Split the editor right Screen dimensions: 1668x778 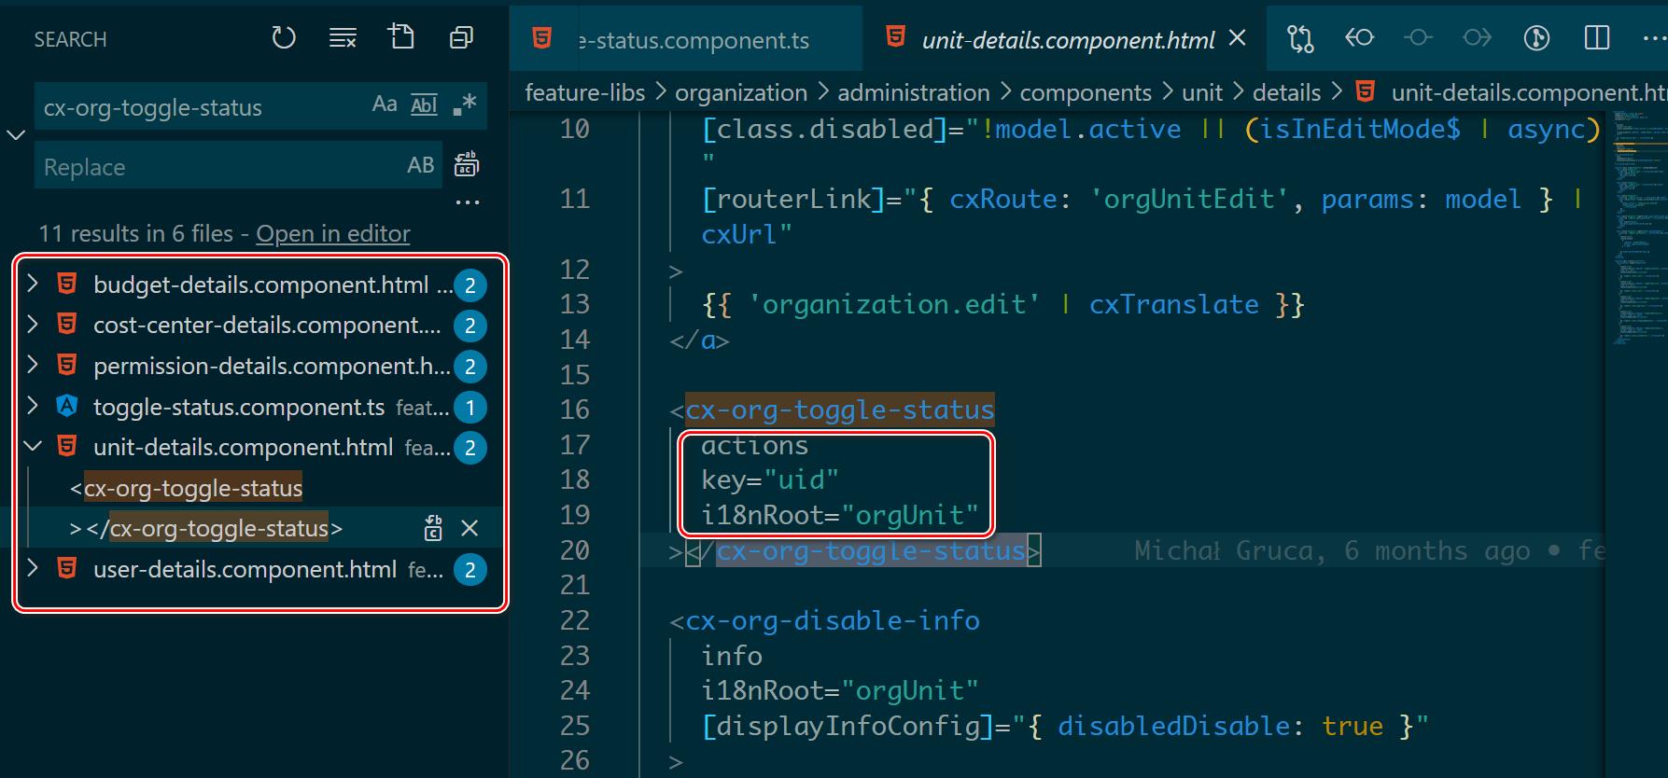tap(1597, 38)
